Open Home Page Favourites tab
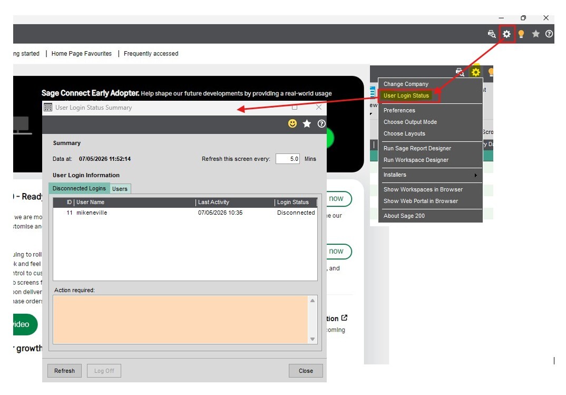Viewport: 566px width, 395px height. (x=82, y=53)
